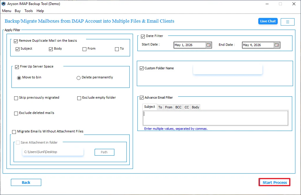
Task: Open the End Date calendar picker
Action: pos(277,45)
